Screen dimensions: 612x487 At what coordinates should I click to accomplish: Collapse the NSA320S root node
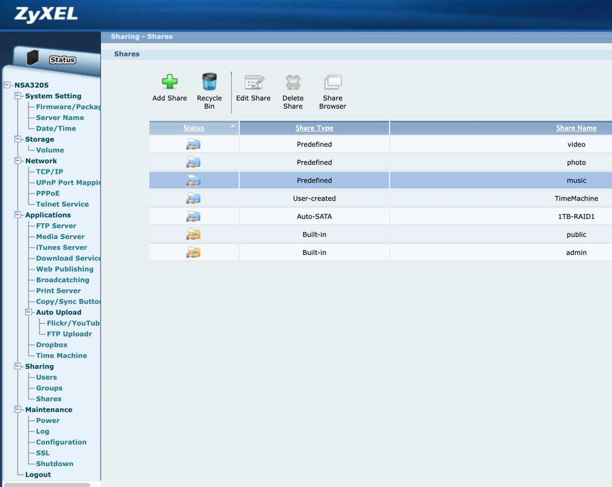tap(7, 85)
